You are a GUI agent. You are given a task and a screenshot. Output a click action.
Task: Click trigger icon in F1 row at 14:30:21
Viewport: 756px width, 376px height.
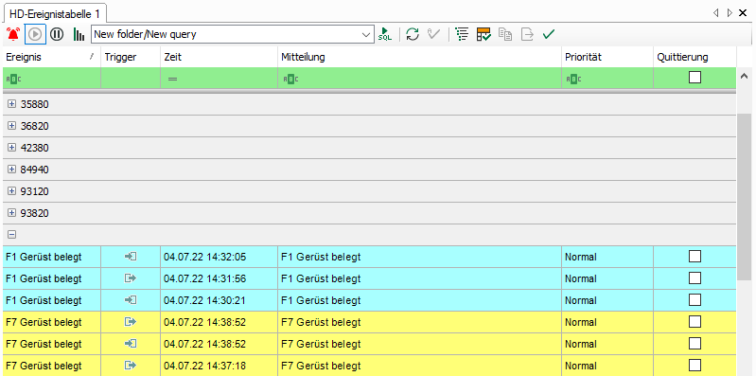click(131, 299)
